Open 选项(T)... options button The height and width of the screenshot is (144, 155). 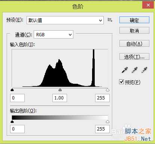134,57
